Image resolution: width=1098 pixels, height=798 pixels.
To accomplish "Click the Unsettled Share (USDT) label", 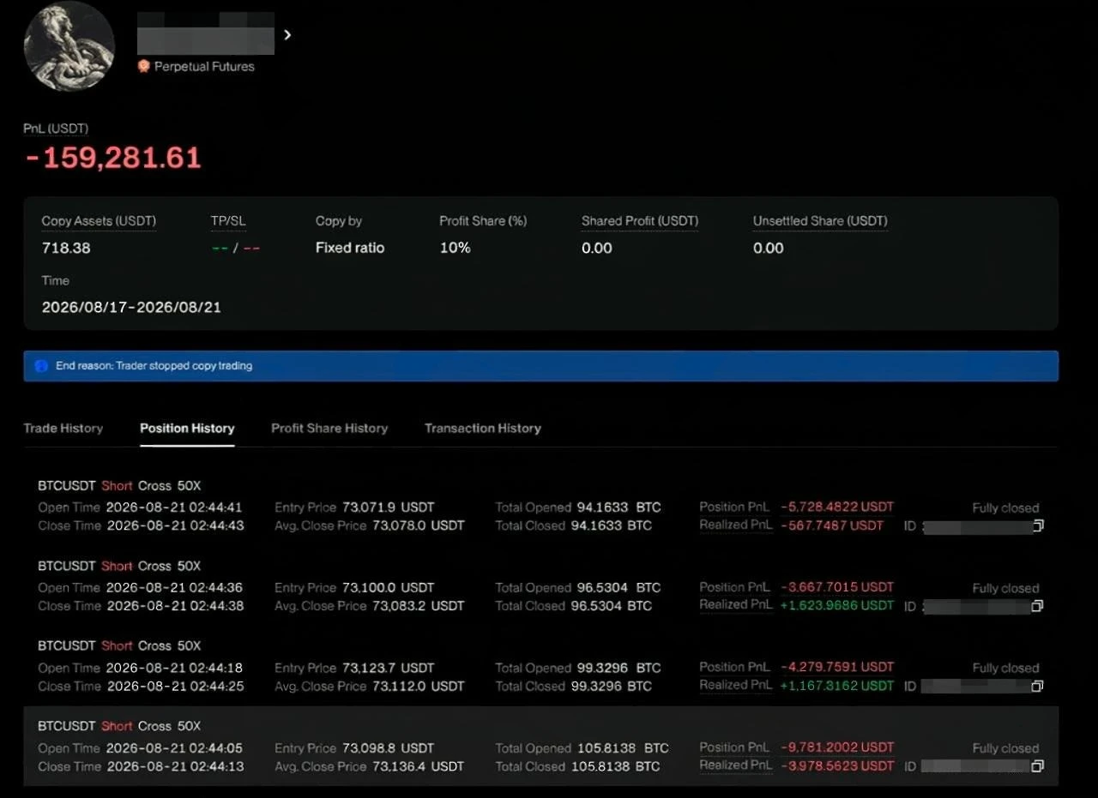I will [820, 221].
